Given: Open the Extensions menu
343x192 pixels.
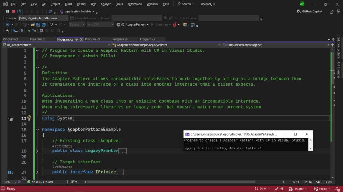Looking at the screenshot, I should 135,4.
